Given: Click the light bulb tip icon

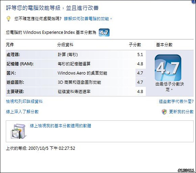Looking at the screenshot, I should click(8, 19).
